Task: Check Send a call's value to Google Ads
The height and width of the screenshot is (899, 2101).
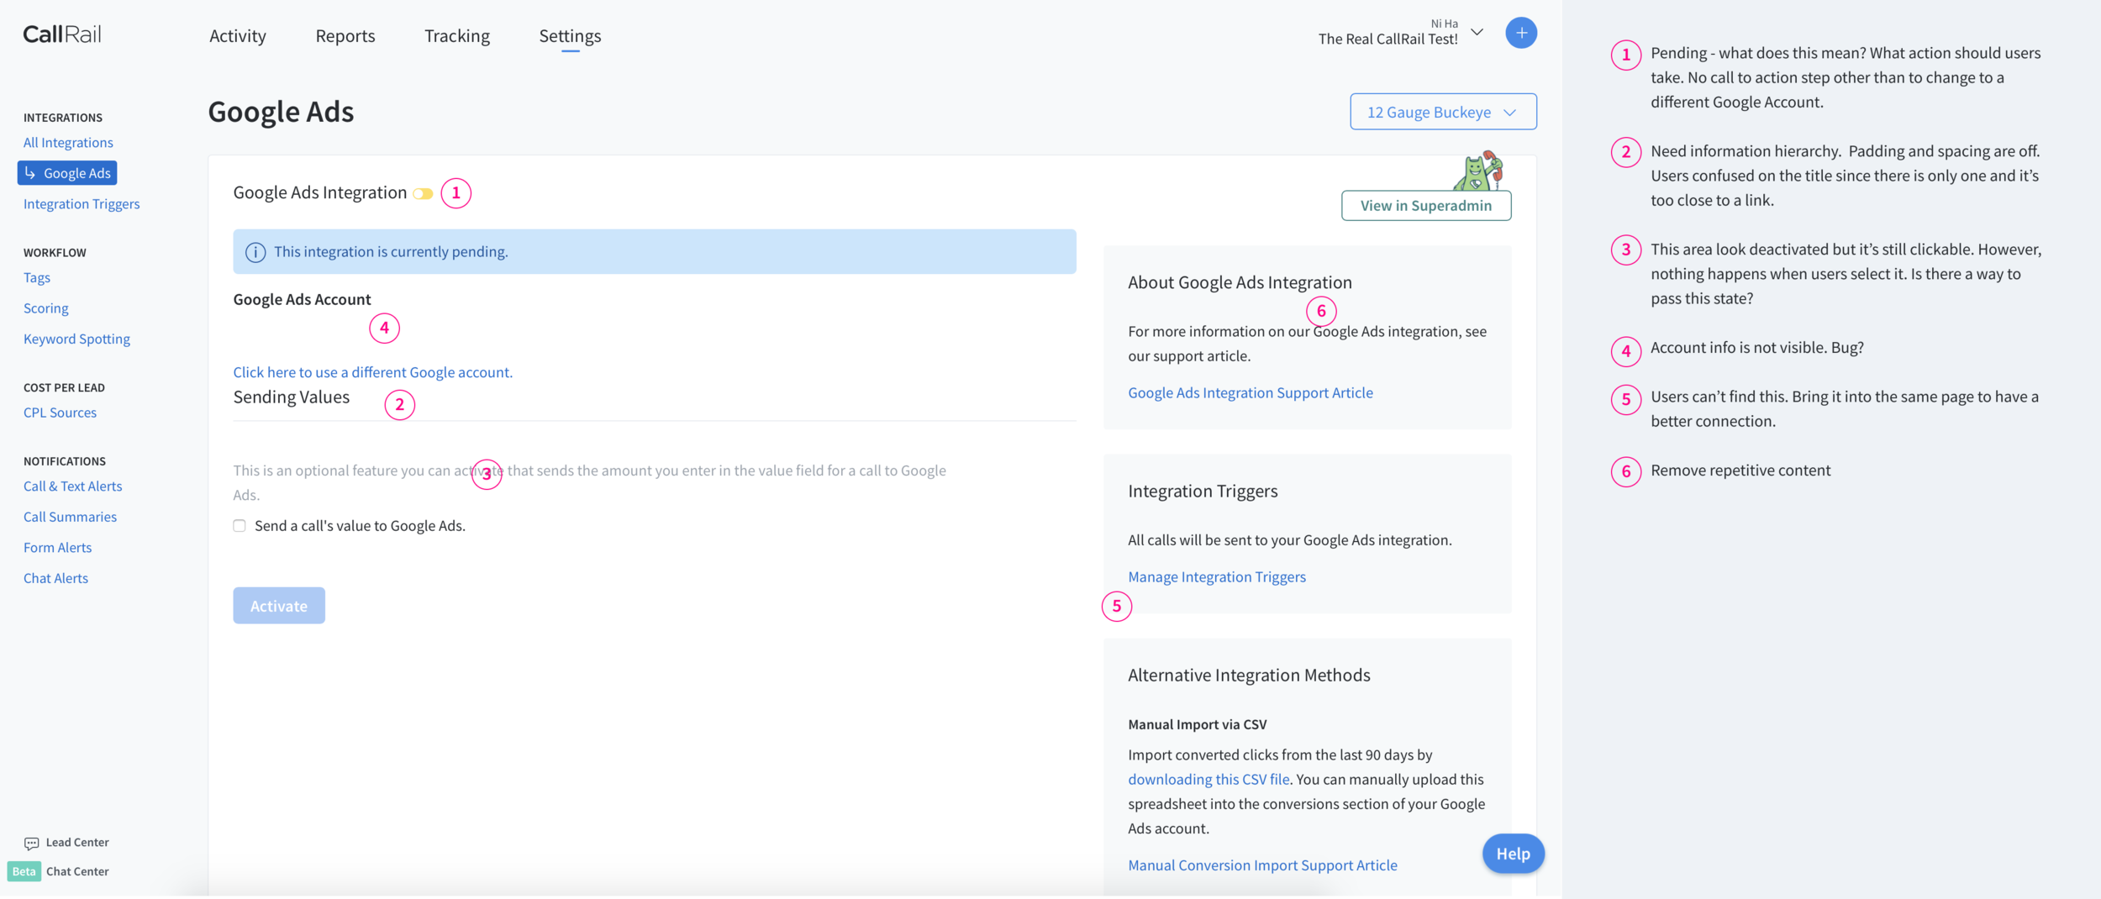Action: (240, 526)
